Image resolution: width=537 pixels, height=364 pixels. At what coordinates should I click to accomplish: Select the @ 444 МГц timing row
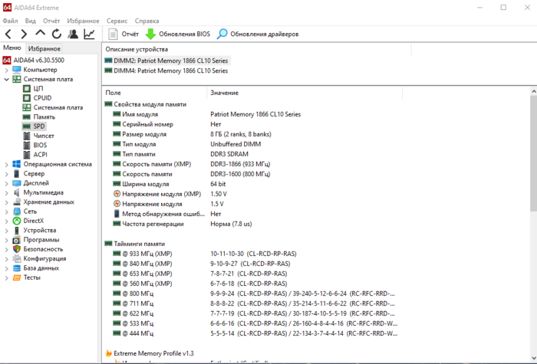252,333
